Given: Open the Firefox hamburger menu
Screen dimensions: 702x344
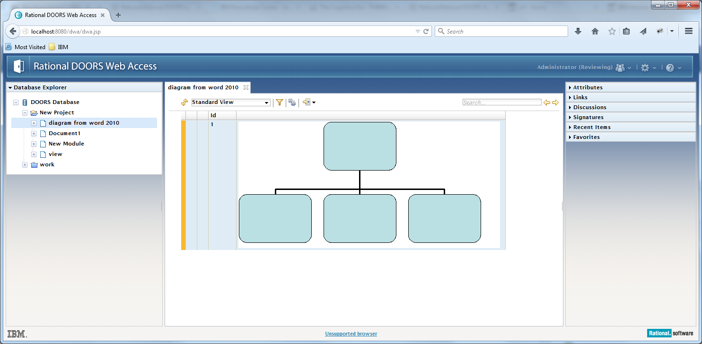Looking at the screenshot, I should (x=689, y=31).
